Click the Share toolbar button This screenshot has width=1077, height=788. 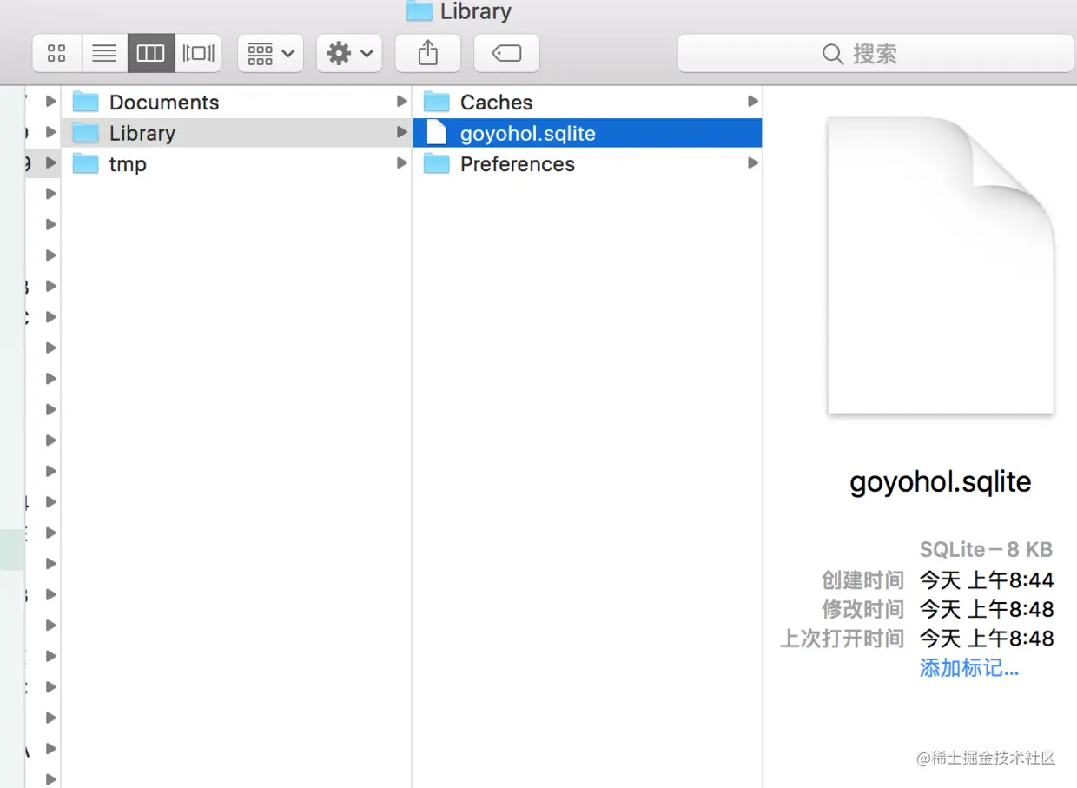coord(427,54)
